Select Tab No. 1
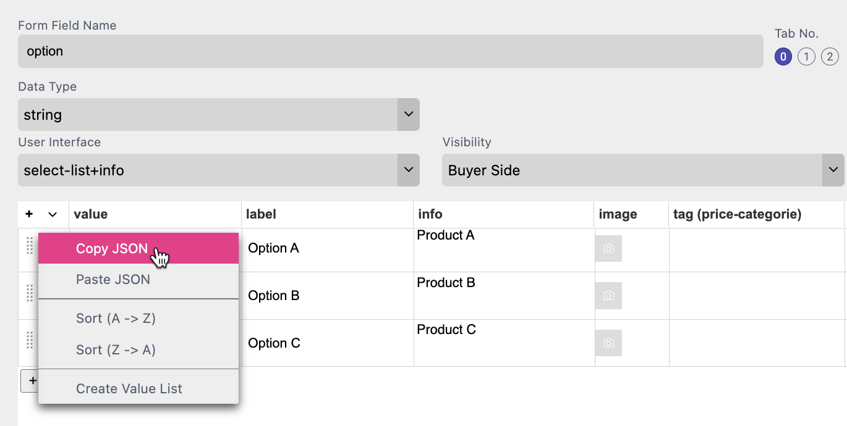847x426 pixels. (x=806, y=56)
